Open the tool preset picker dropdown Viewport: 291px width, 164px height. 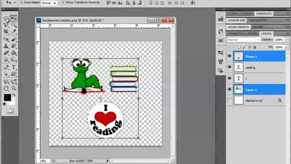click(x=15, y=3)
